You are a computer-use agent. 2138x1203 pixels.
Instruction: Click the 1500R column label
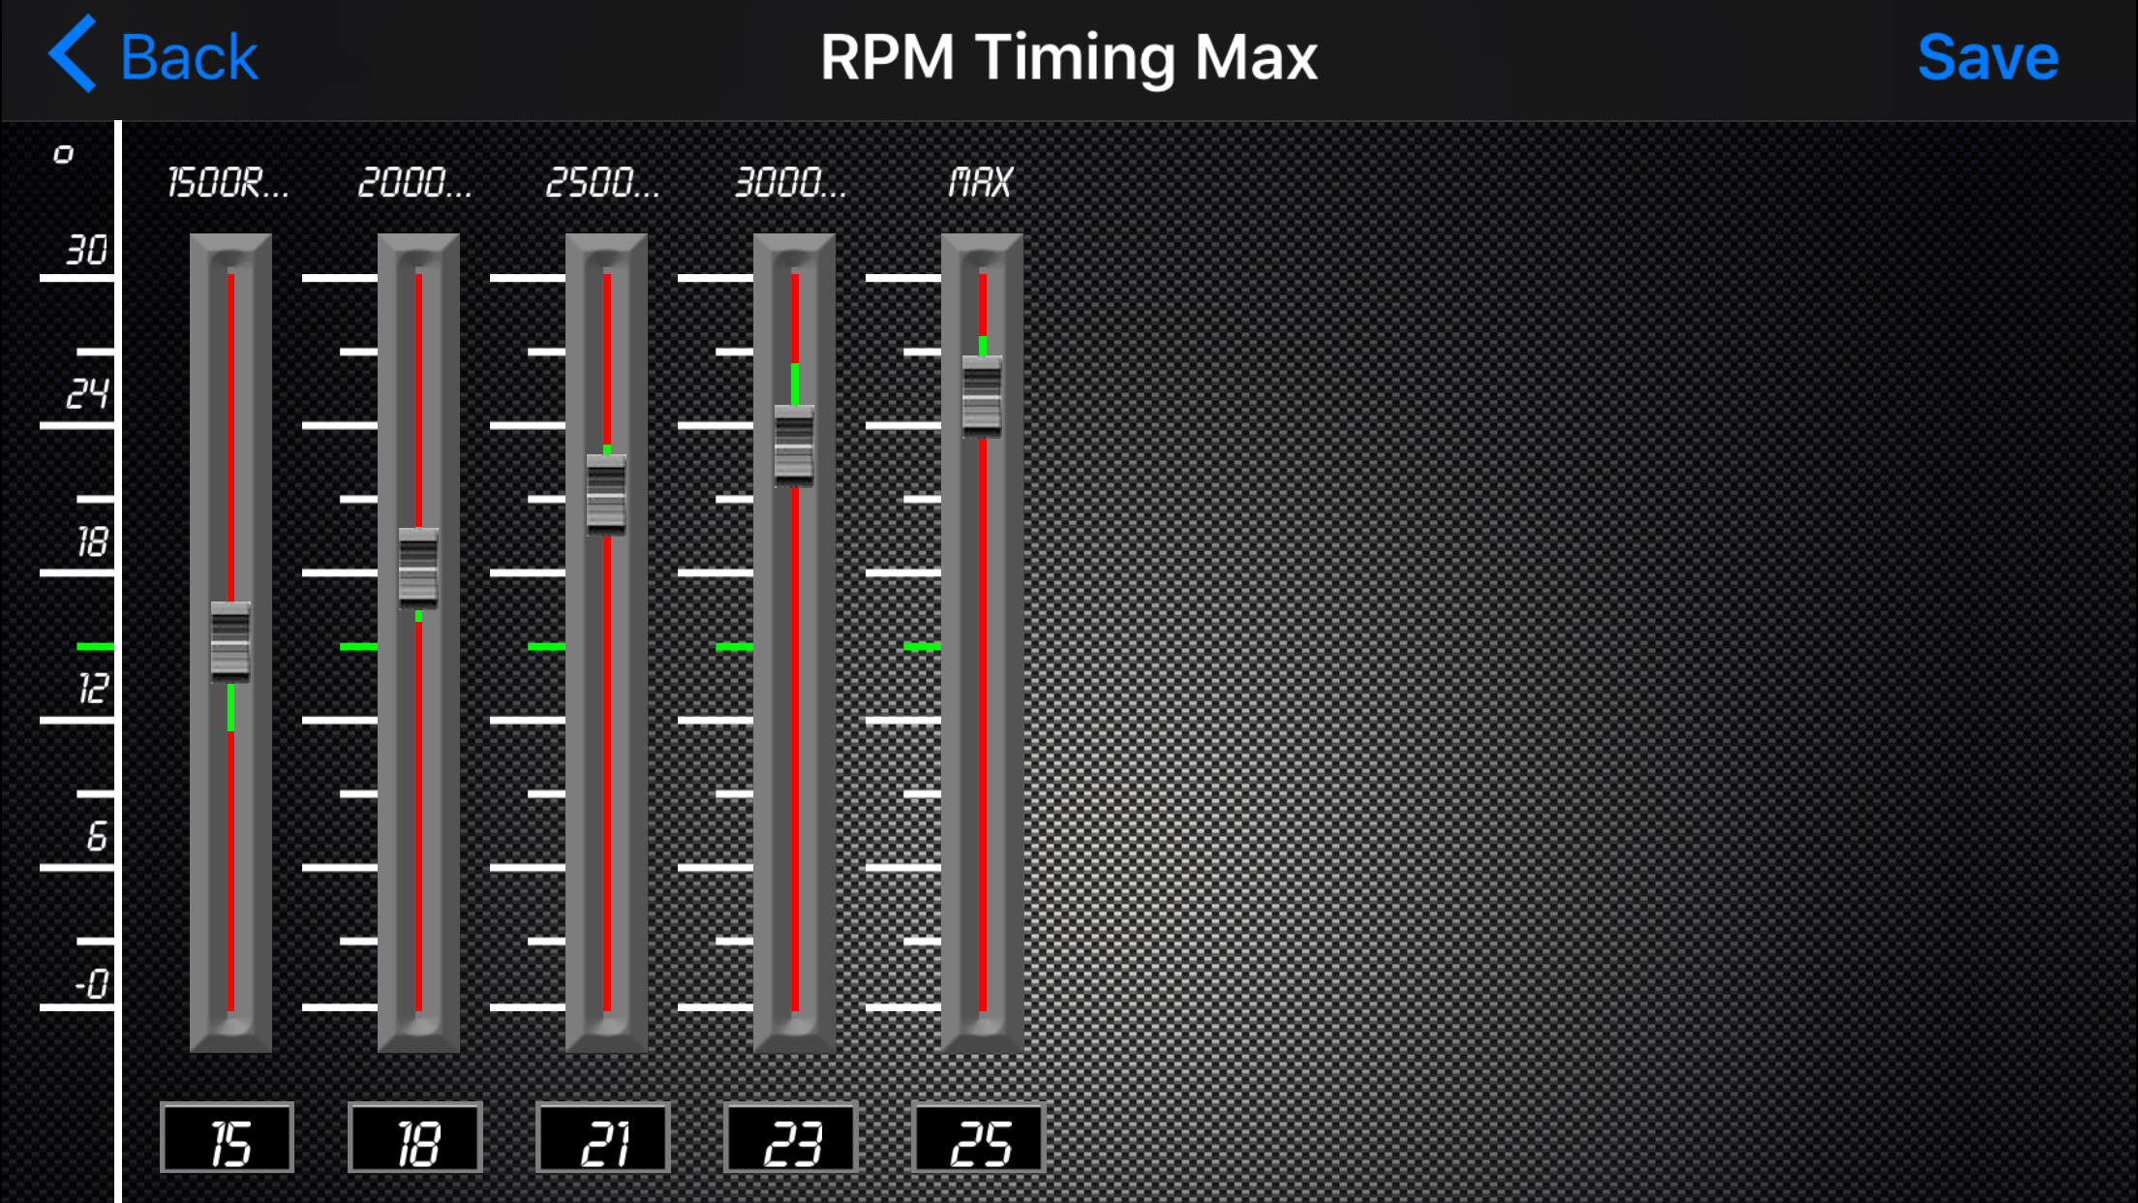coord(229,182)
